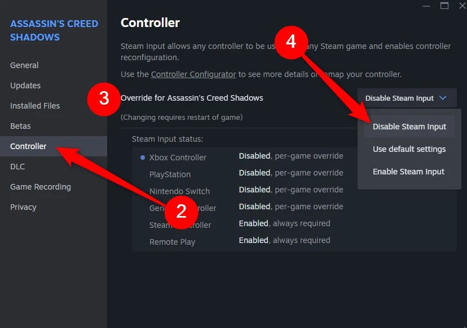Open the Game Recording tab
This screenshot has height=328, width=467.
[41, 187]
